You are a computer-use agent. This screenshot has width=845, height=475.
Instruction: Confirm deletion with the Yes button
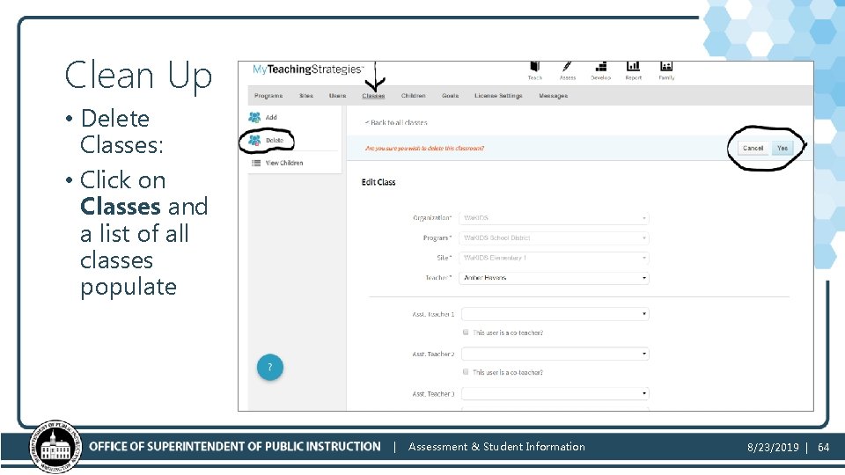(783, 148)
